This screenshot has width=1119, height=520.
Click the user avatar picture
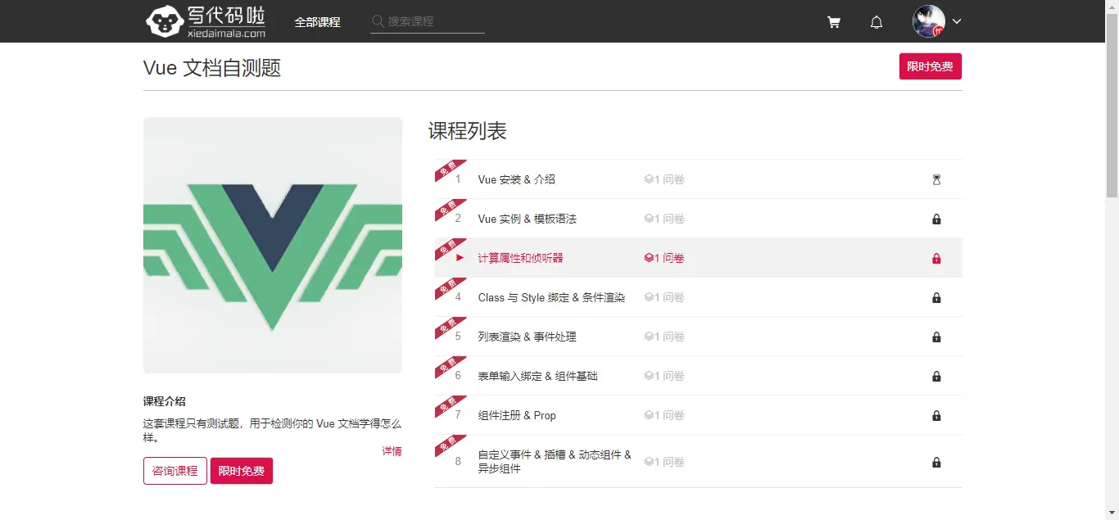point(929,21)
